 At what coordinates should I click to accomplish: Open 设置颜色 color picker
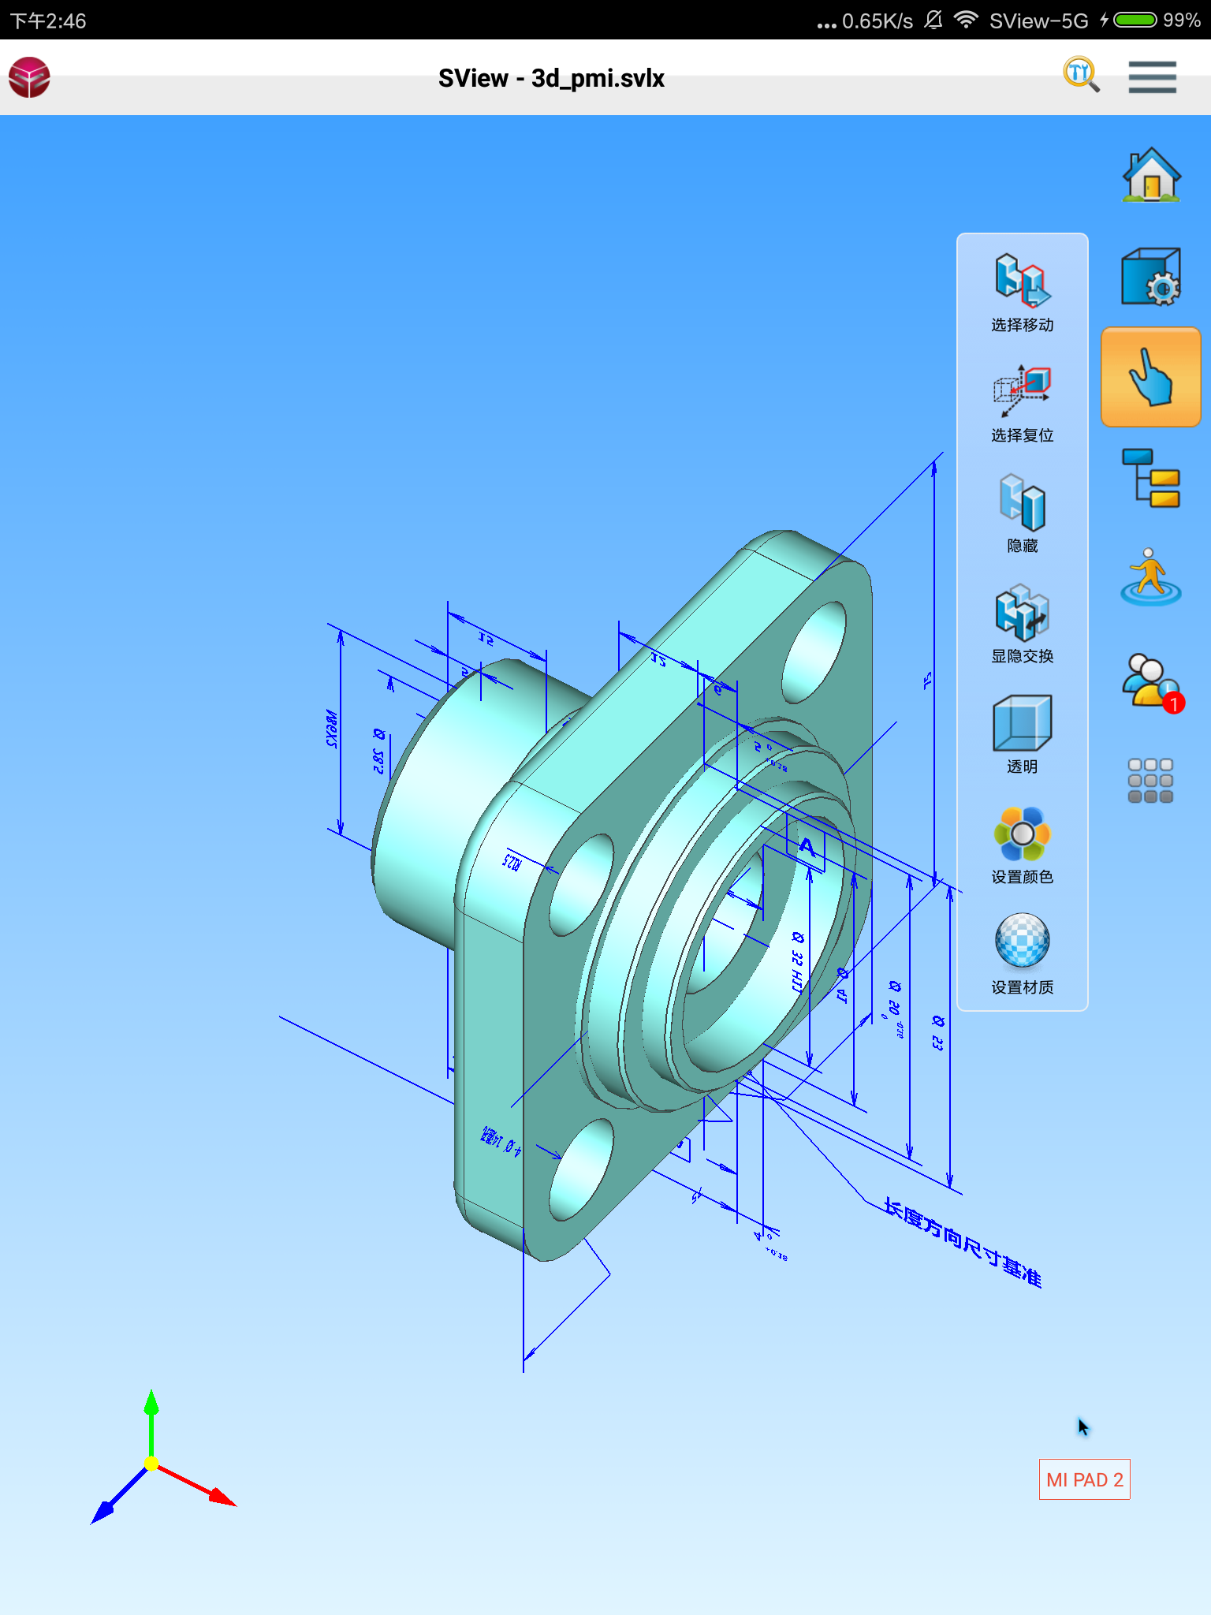(x=1023, y=845)
